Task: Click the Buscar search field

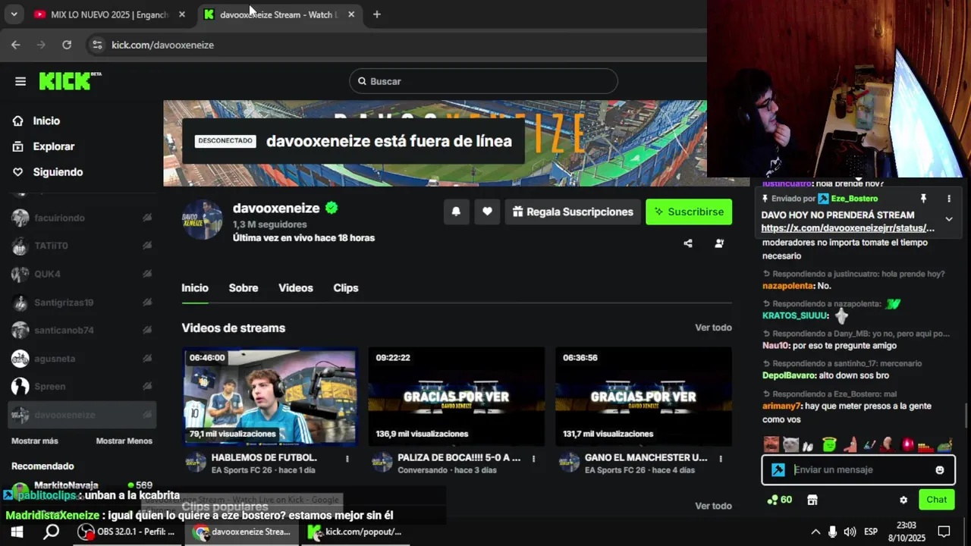Action: [x=483, y=81]
